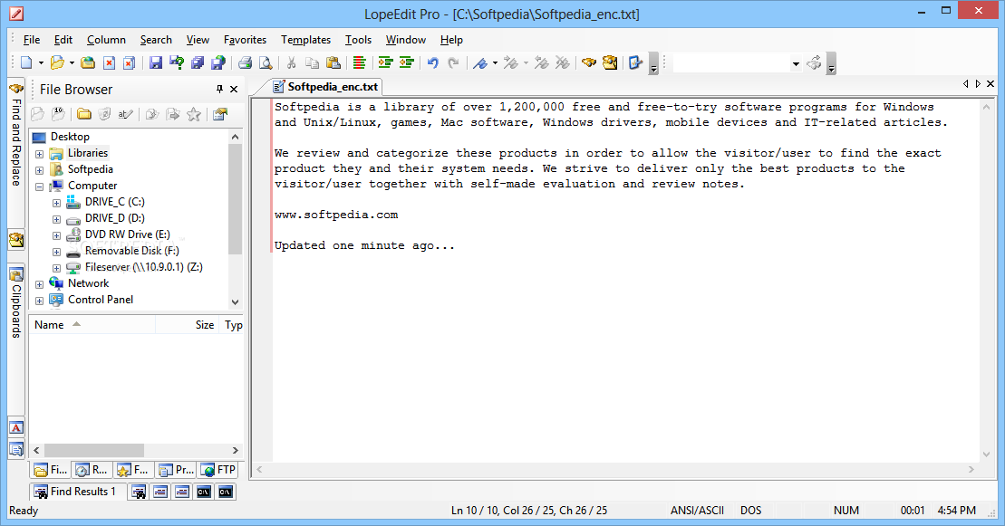Viewport: 1005px width, 526px height.
Task: Open the quick find combo box dropdown arrow
Action: coord(796,63)
